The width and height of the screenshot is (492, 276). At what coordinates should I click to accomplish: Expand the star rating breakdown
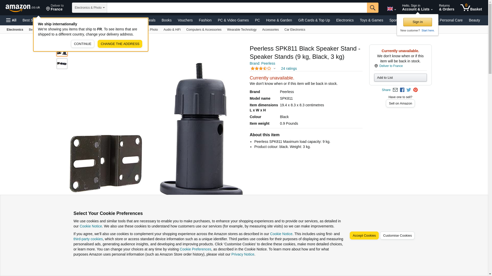click(263, 68)
